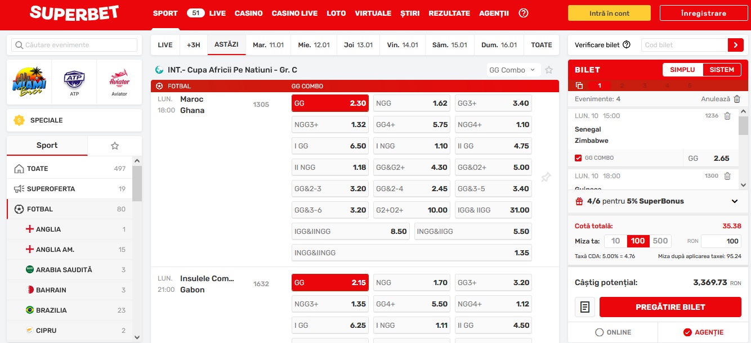Toggle GG 2.15 odd for Insulele Comore-Gabon
The height and width of the screenshot is (343, 751).
[330, 283]
